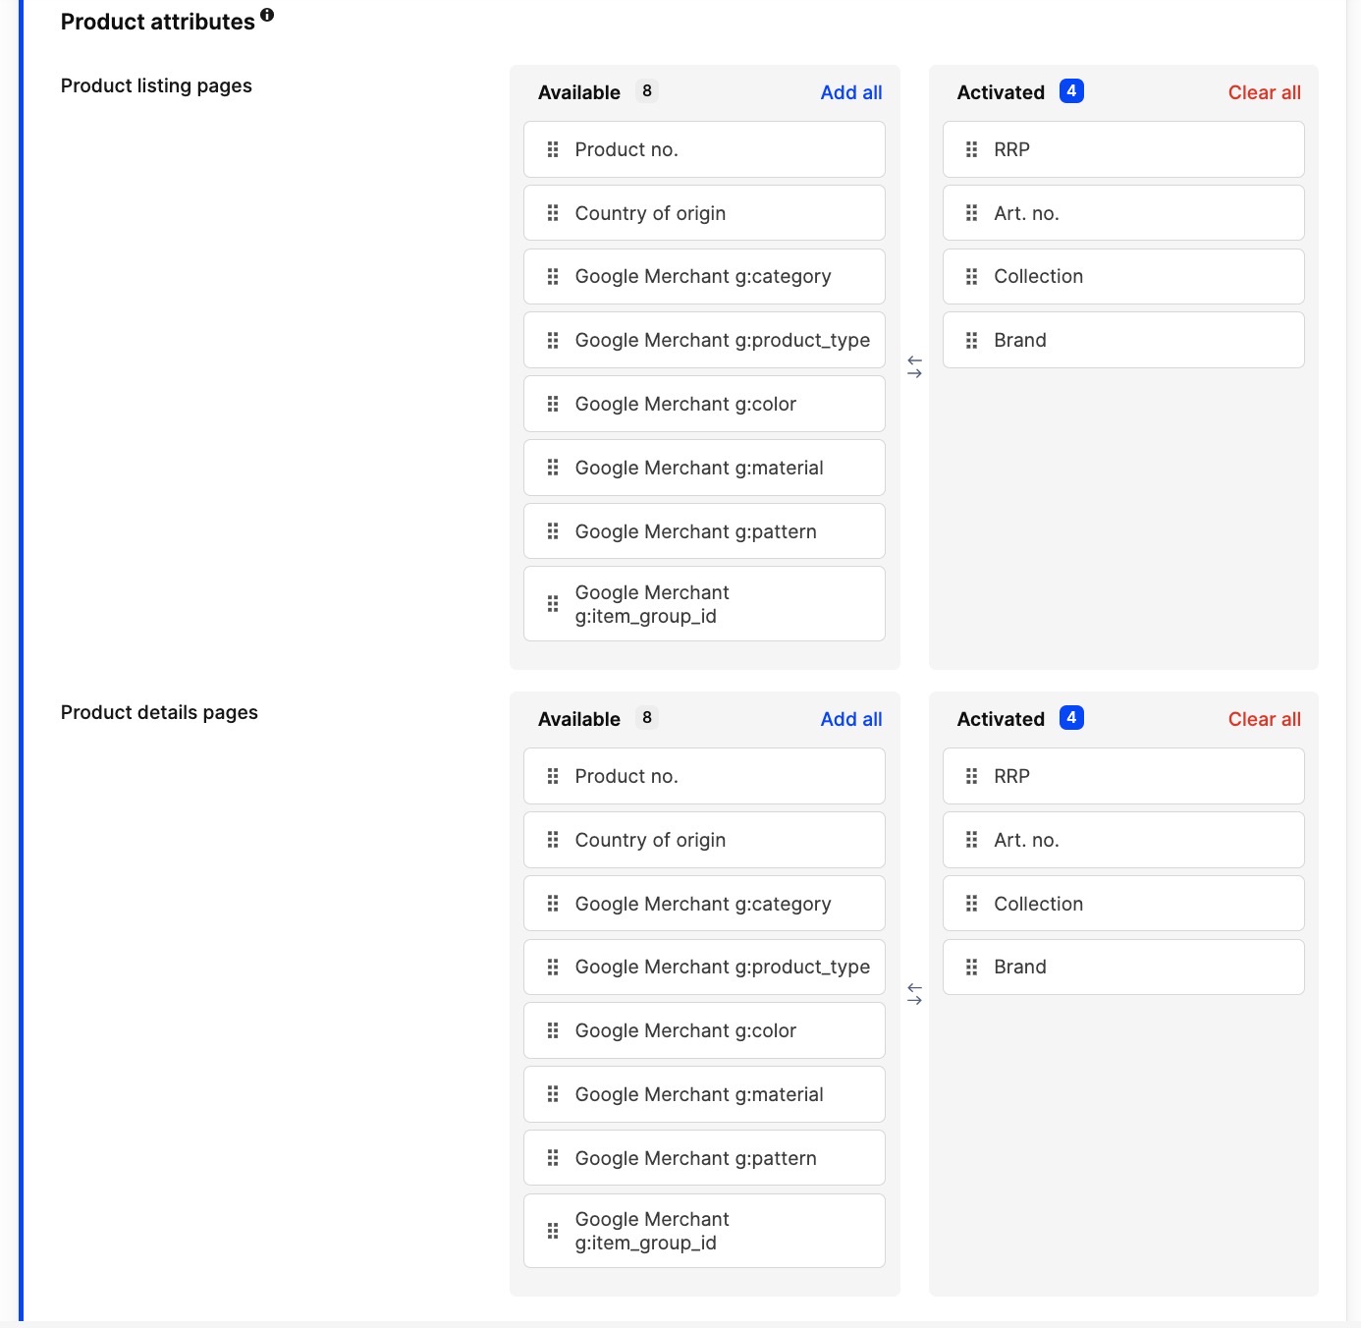Click drag handle of listing RRP item
The width and height of the screenshot is (1361, 1328).
[x=972, y=149]
